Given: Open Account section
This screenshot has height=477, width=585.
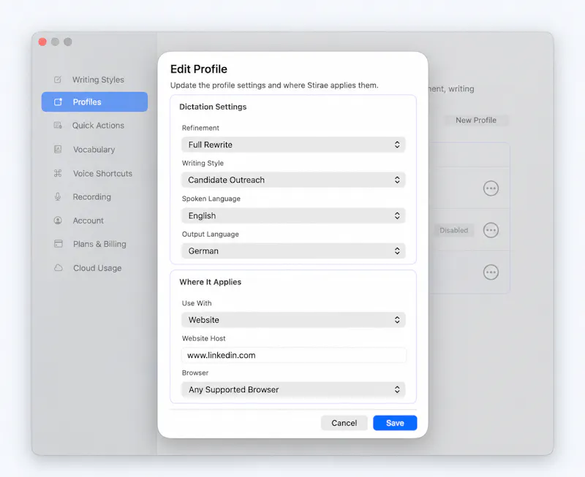Looking at the screenshot, I should pos(95,221).
